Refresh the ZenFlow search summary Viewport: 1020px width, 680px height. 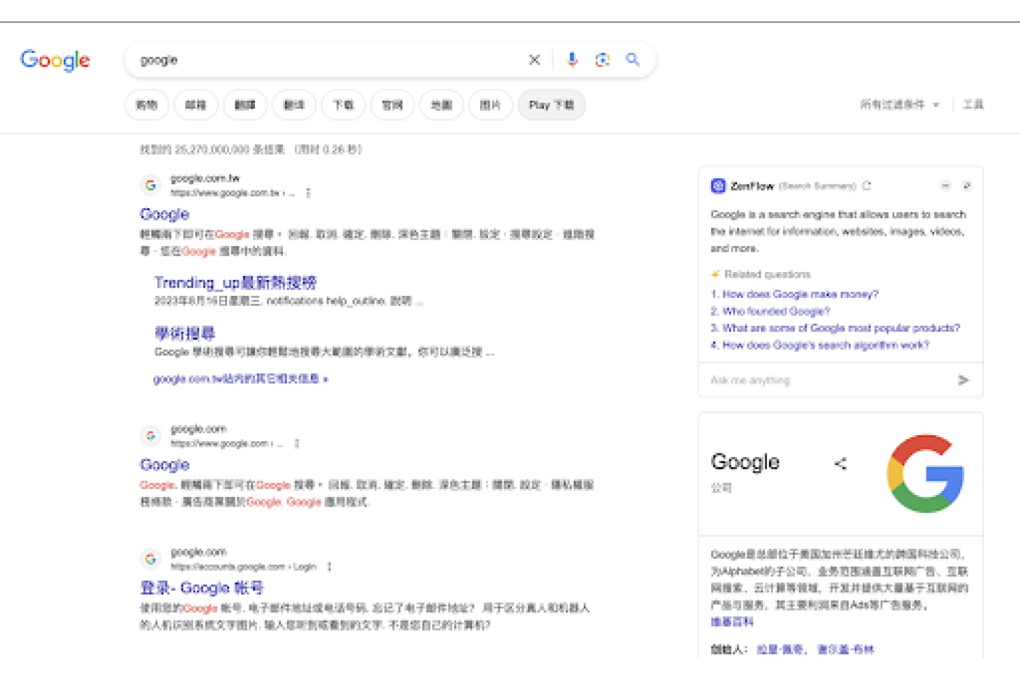(x=866, y=186)
